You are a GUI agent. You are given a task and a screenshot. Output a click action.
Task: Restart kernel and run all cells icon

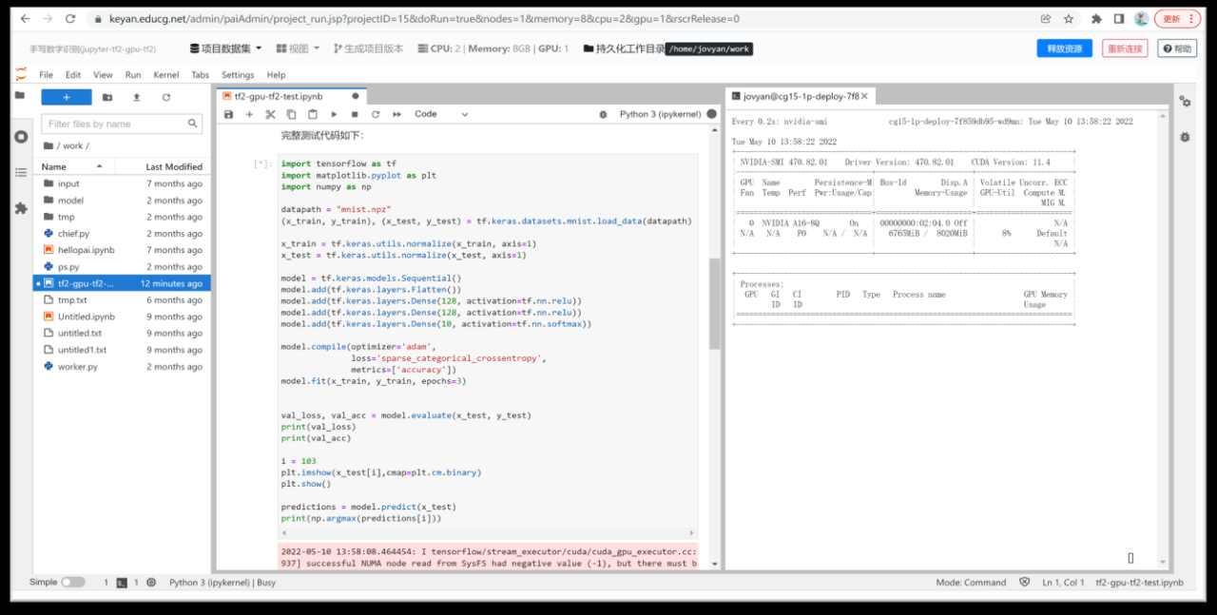(396, 114)
